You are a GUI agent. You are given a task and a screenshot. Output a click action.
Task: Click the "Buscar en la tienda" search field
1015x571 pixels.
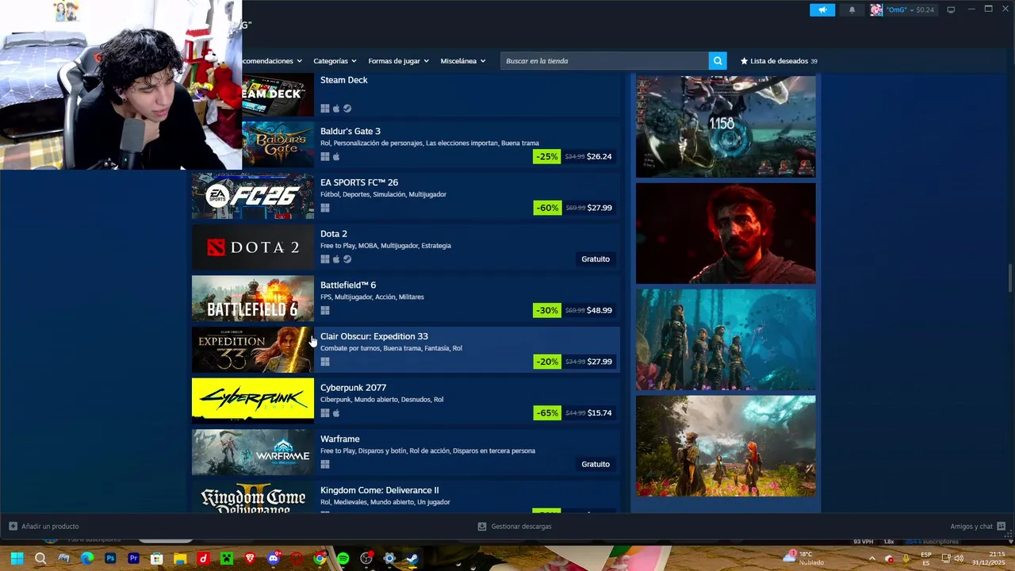(x=604, y=61)
